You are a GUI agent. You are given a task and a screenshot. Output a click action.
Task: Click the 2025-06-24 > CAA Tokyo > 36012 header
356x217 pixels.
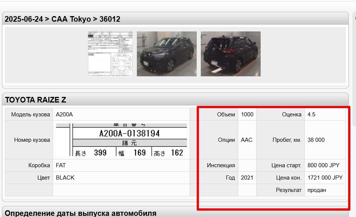62,19
